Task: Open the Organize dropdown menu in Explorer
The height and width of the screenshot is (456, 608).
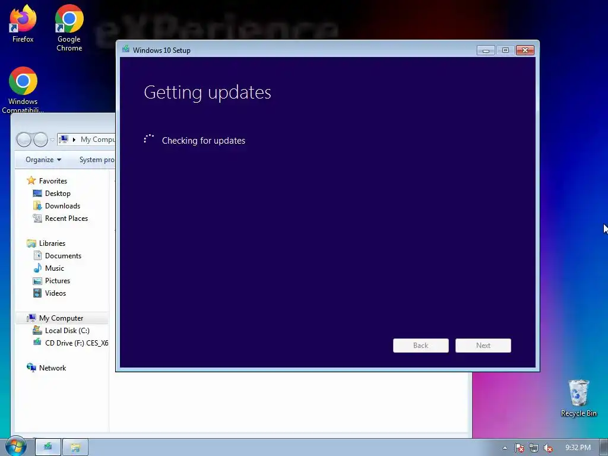Action: point(43,160)
